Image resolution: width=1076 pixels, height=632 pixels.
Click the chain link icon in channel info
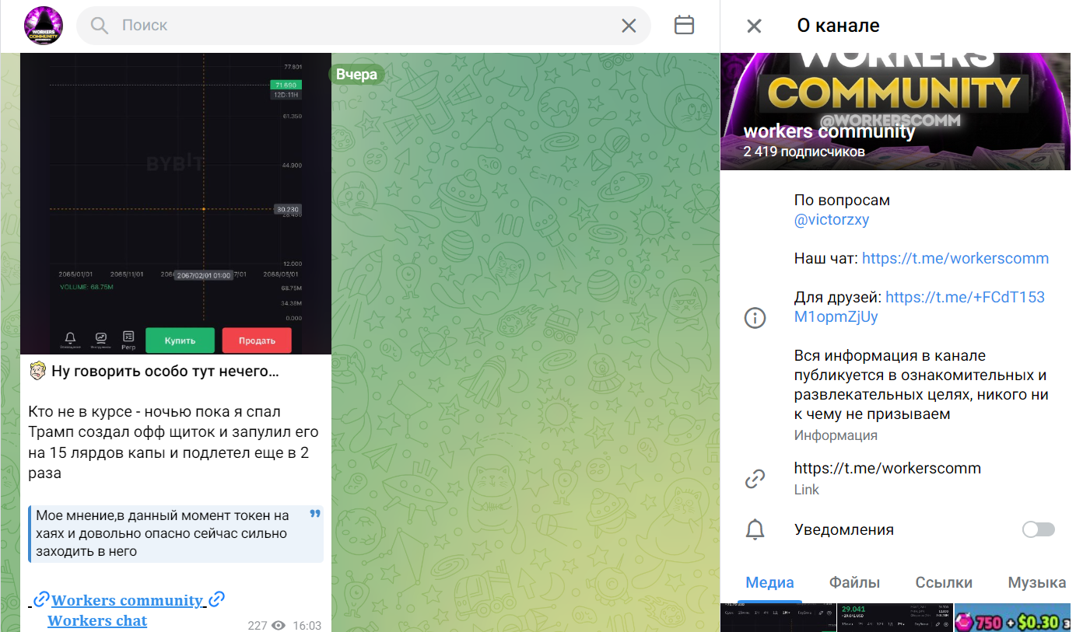click(x=755, y=479)
